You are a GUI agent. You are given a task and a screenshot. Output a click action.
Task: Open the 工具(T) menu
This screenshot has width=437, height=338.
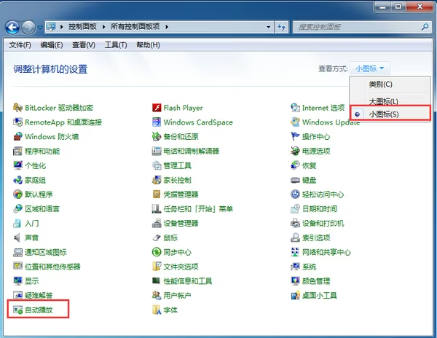[116, 45]
